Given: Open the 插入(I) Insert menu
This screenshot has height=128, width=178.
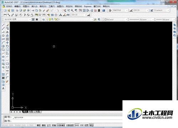Looking at the screenshot, I should [x=35, y=6].
